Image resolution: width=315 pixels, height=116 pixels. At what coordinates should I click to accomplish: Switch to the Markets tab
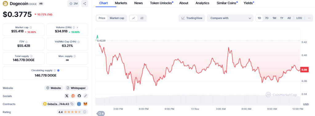tap(121, 3)
